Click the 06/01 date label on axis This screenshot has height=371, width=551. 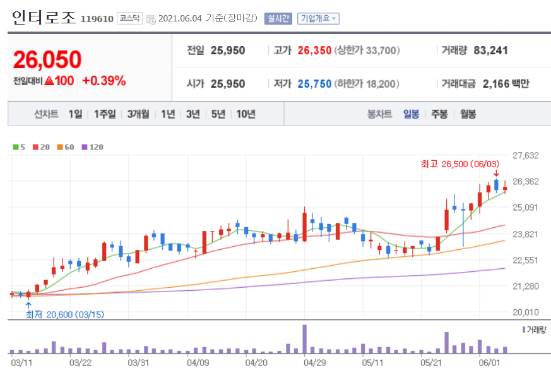(489, 363)
